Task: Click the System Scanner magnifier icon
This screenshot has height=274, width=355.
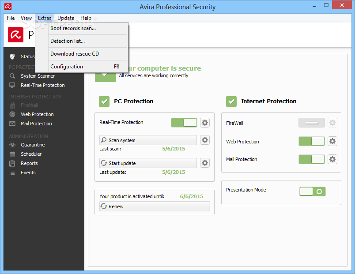Action: pos(12,76)
